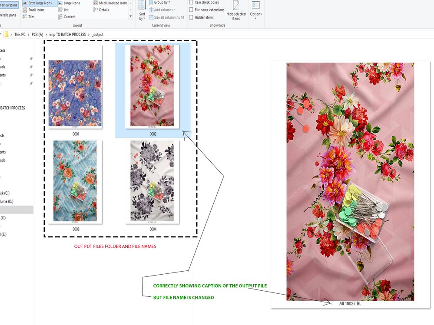Expand chevron after This PC breadcrumb
434x325 pixels.
pyautogui.click(x=29, y=35)
